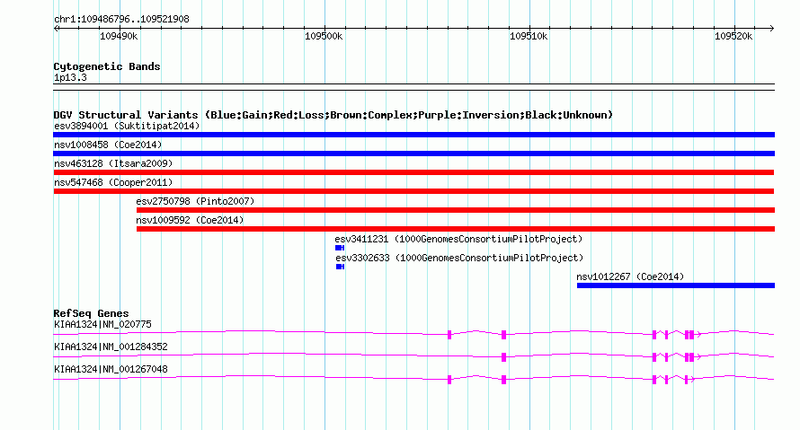The width and height of the screenshot is (800, 430).
Task: Select the red loss bar under nsv463128
Action: click(413, 172)
